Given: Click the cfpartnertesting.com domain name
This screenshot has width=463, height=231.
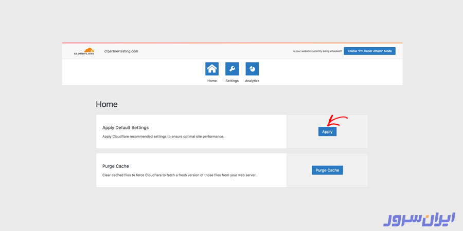Looking at the screenshot, I should pos(121,51).
